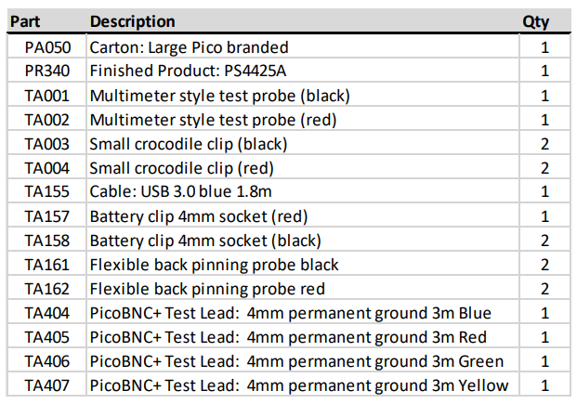This screenshot has height=404, width=577.
Task: Click "Carton: Large Pico branded" description
Action: point(189,46)
